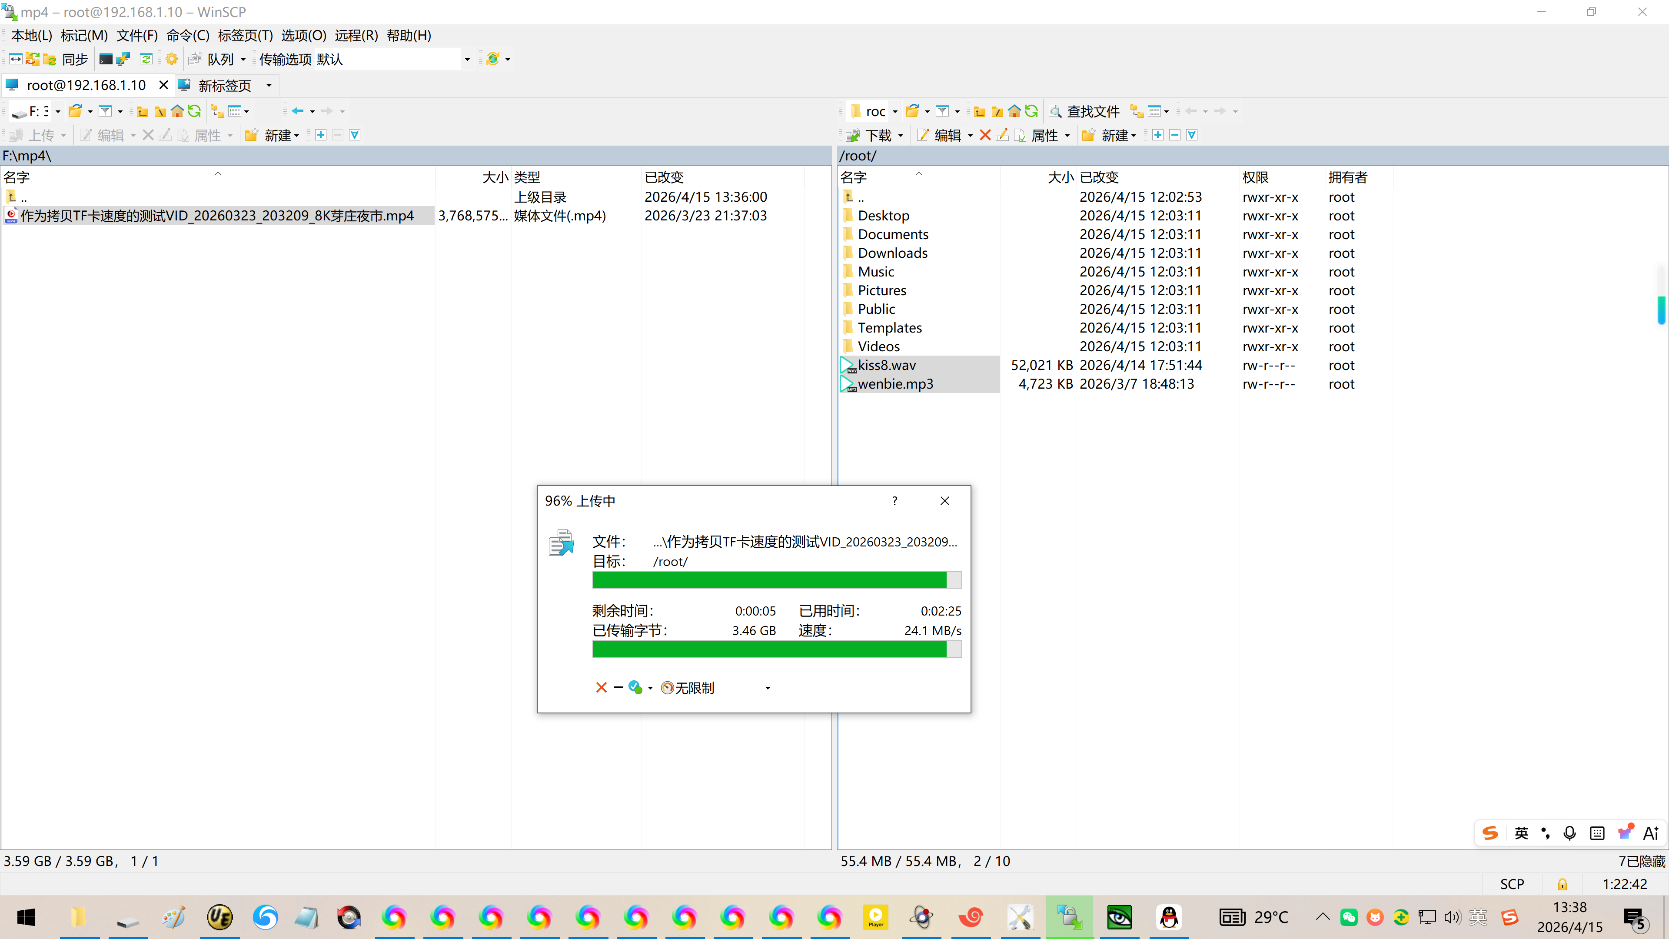Open terminal console from the toolbar
Screen dimensions: 1669x939
[x=106, y=59]
